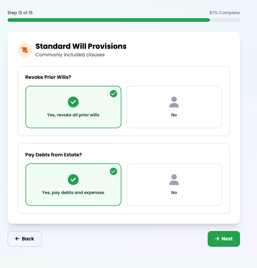The height and width of the screenshot is (268, 257).
Task: Click the "Standard Will Provisions" heading
Action: point(81,46)
